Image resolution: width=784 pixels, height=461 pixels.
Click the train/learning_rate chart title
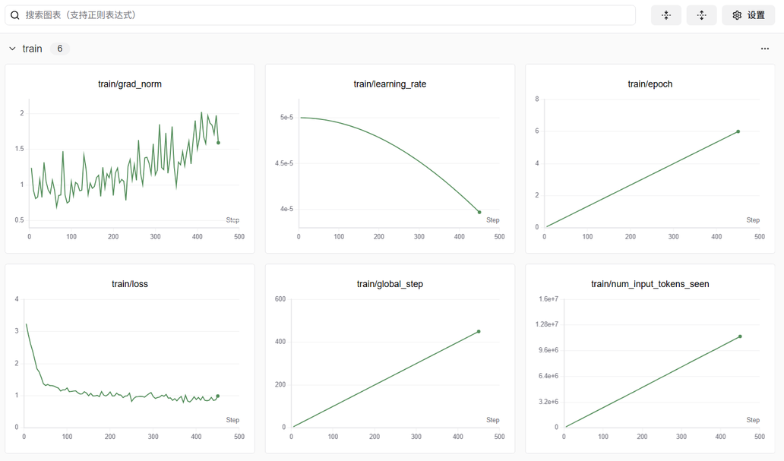click(x=390, y=84)
